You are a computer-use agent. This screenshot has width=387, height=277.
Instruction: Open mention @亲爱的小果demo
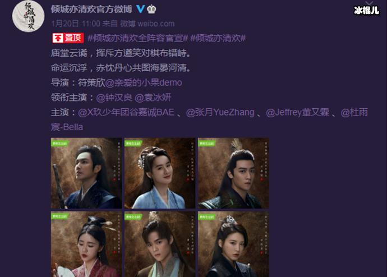[144, 82]
